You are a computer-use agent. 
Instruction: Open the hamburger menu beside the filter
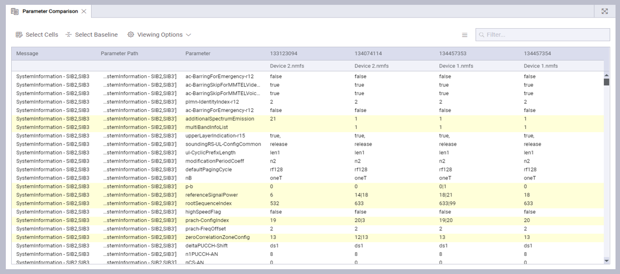click(464, 35)
